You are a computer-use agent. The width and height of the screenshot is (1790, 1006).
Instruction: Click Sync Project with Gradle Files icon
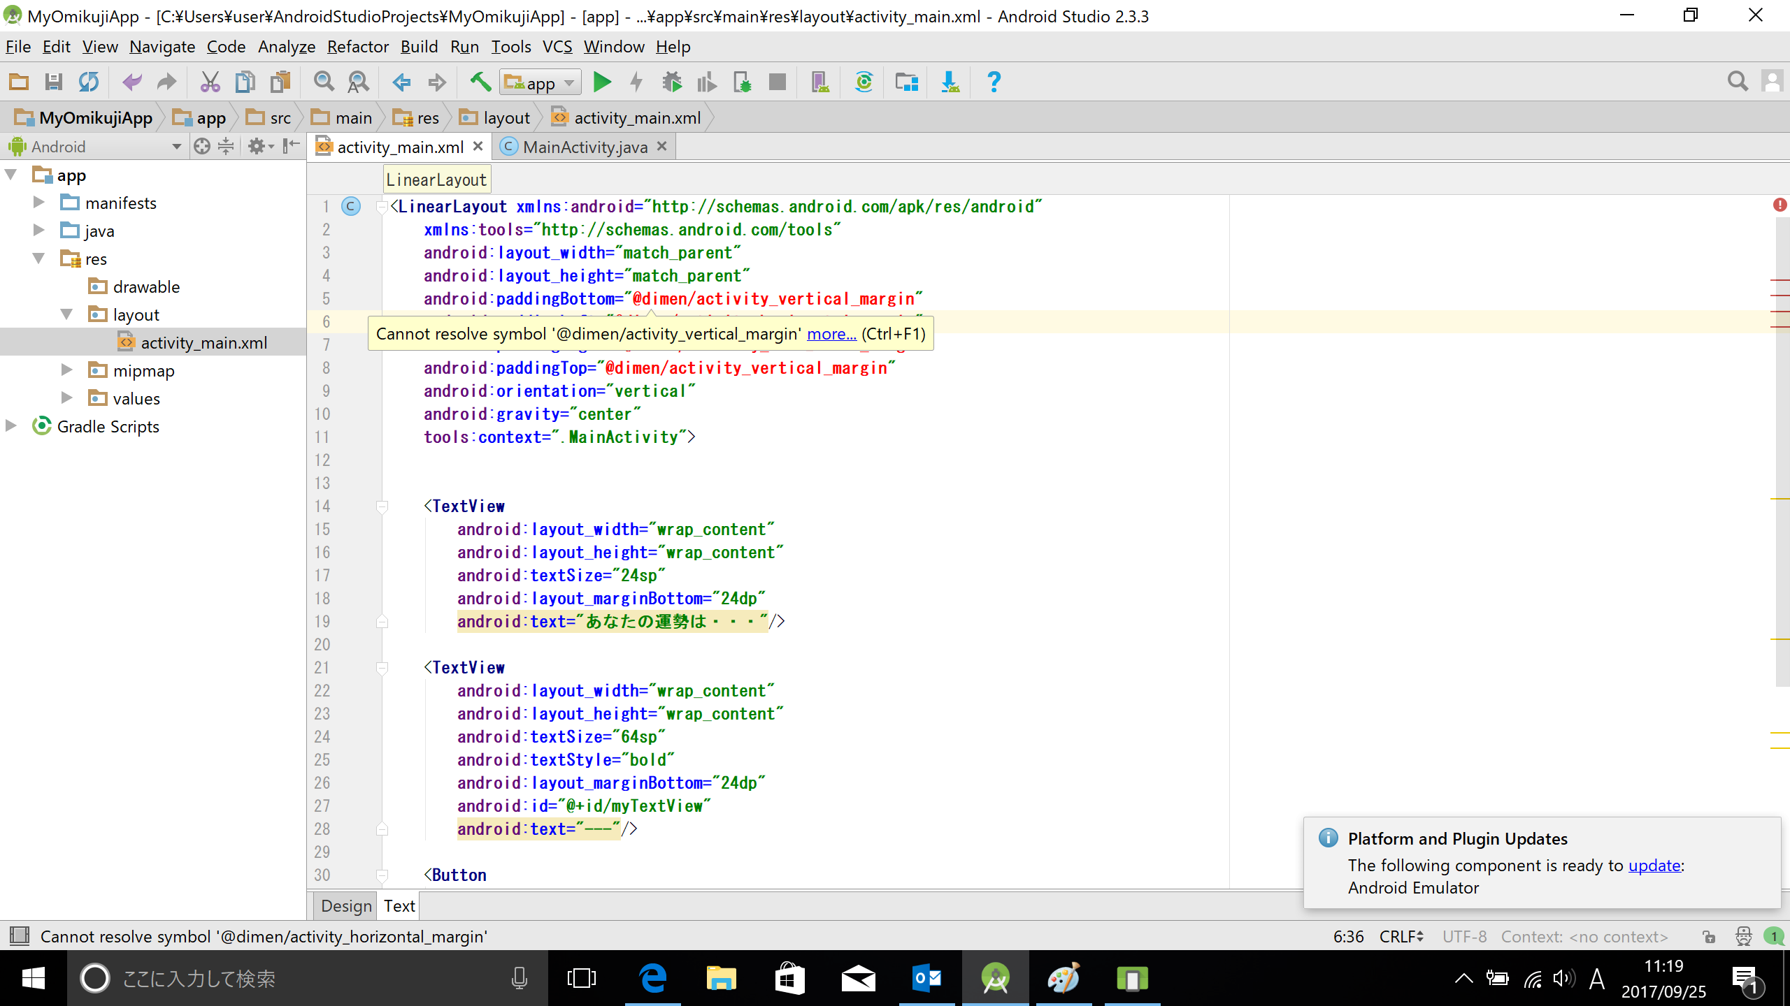point(864,82)
